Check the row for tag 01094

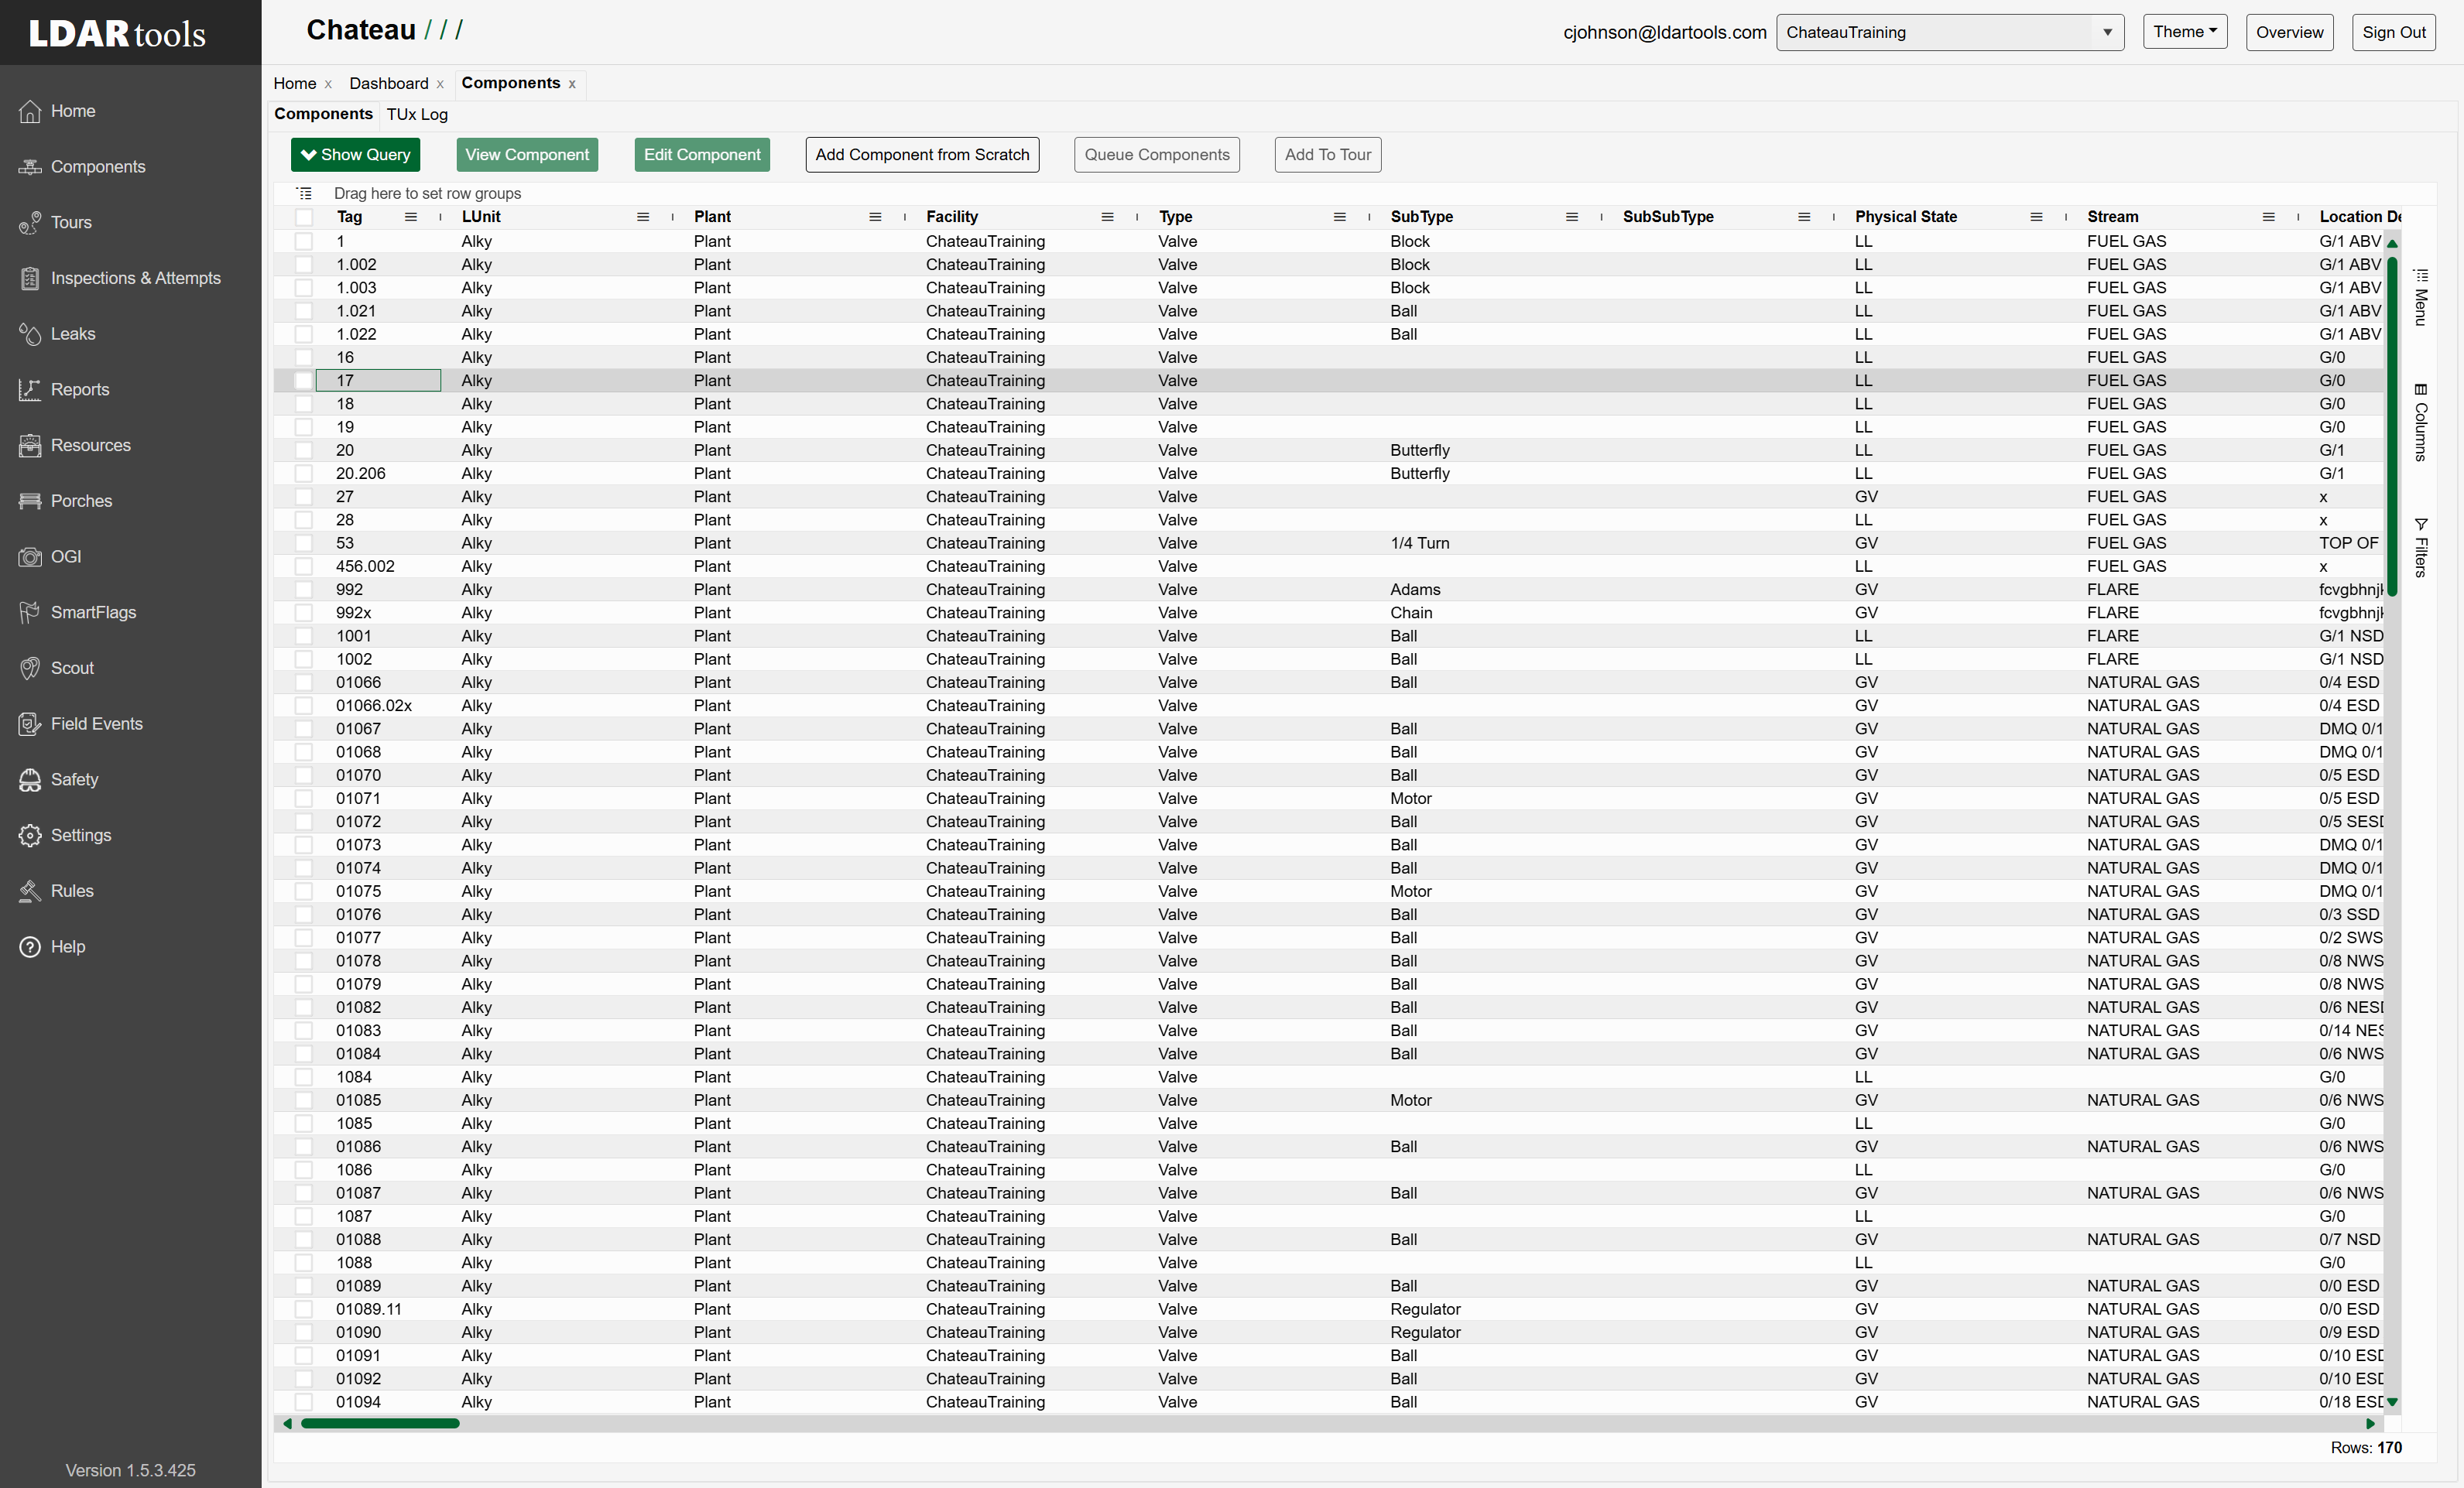pyautogui.click(x=304, y=1402)
